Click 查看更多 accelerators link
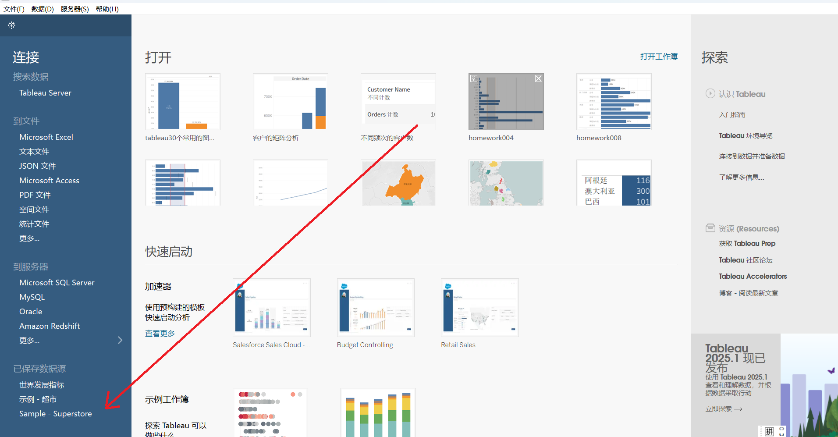This screenshot has width=838, height=437. (160, 334)
